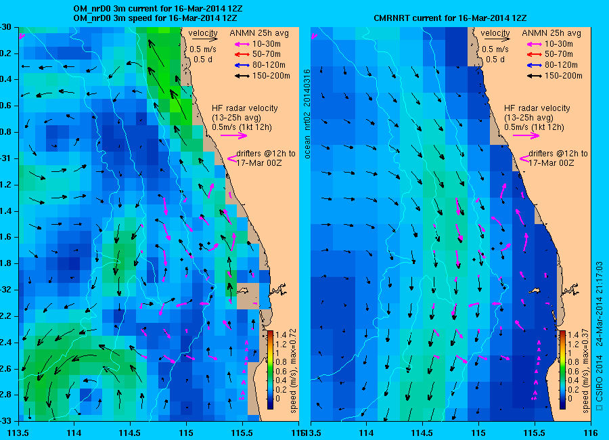Viewport: 609px width, 440px height.
Task: Click latitude label -33 on left axis
Action: coord(5,421)
